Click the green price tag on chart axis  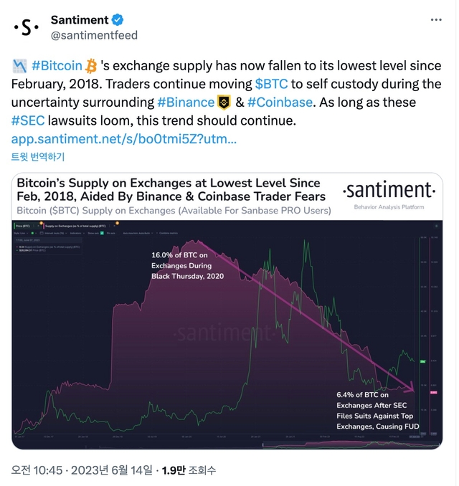coord(423,362)
